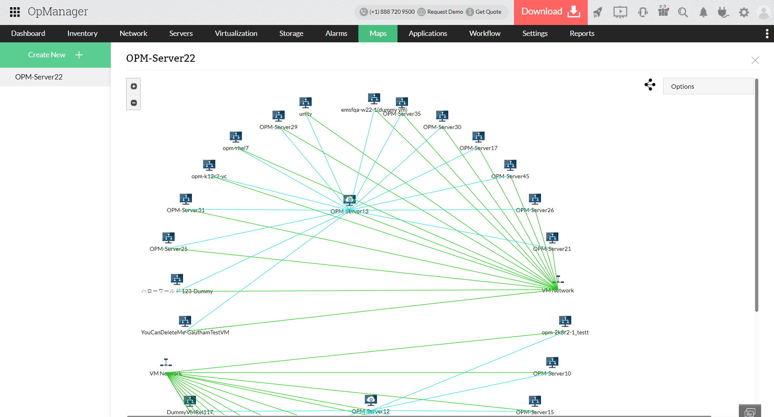Select the OPM-Server45 node icon
Viewport: 774px width, 417px height.
[510, 165]
